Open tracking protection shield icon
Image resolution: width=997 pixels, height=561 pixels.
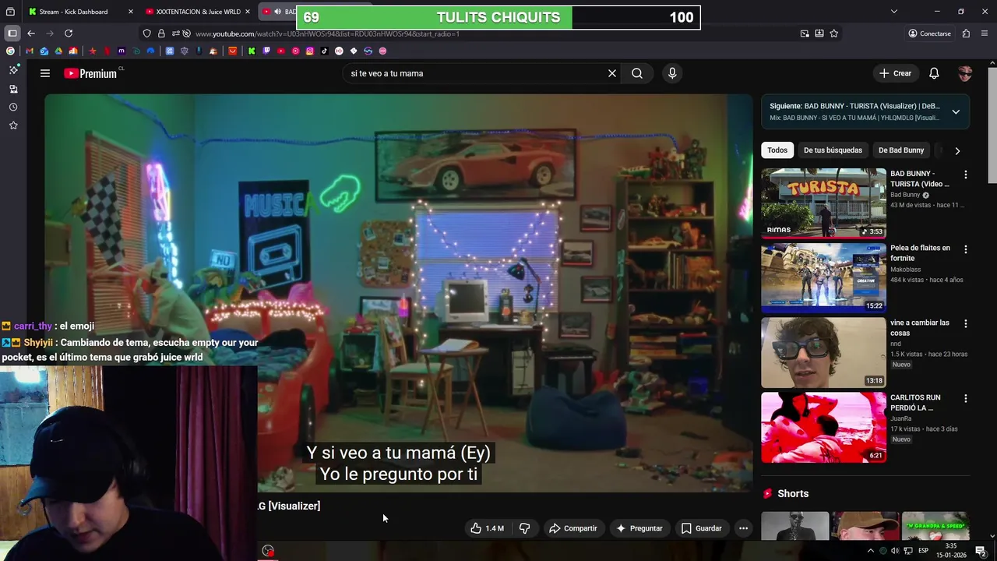pyautogui.click(x=146, y=34)
